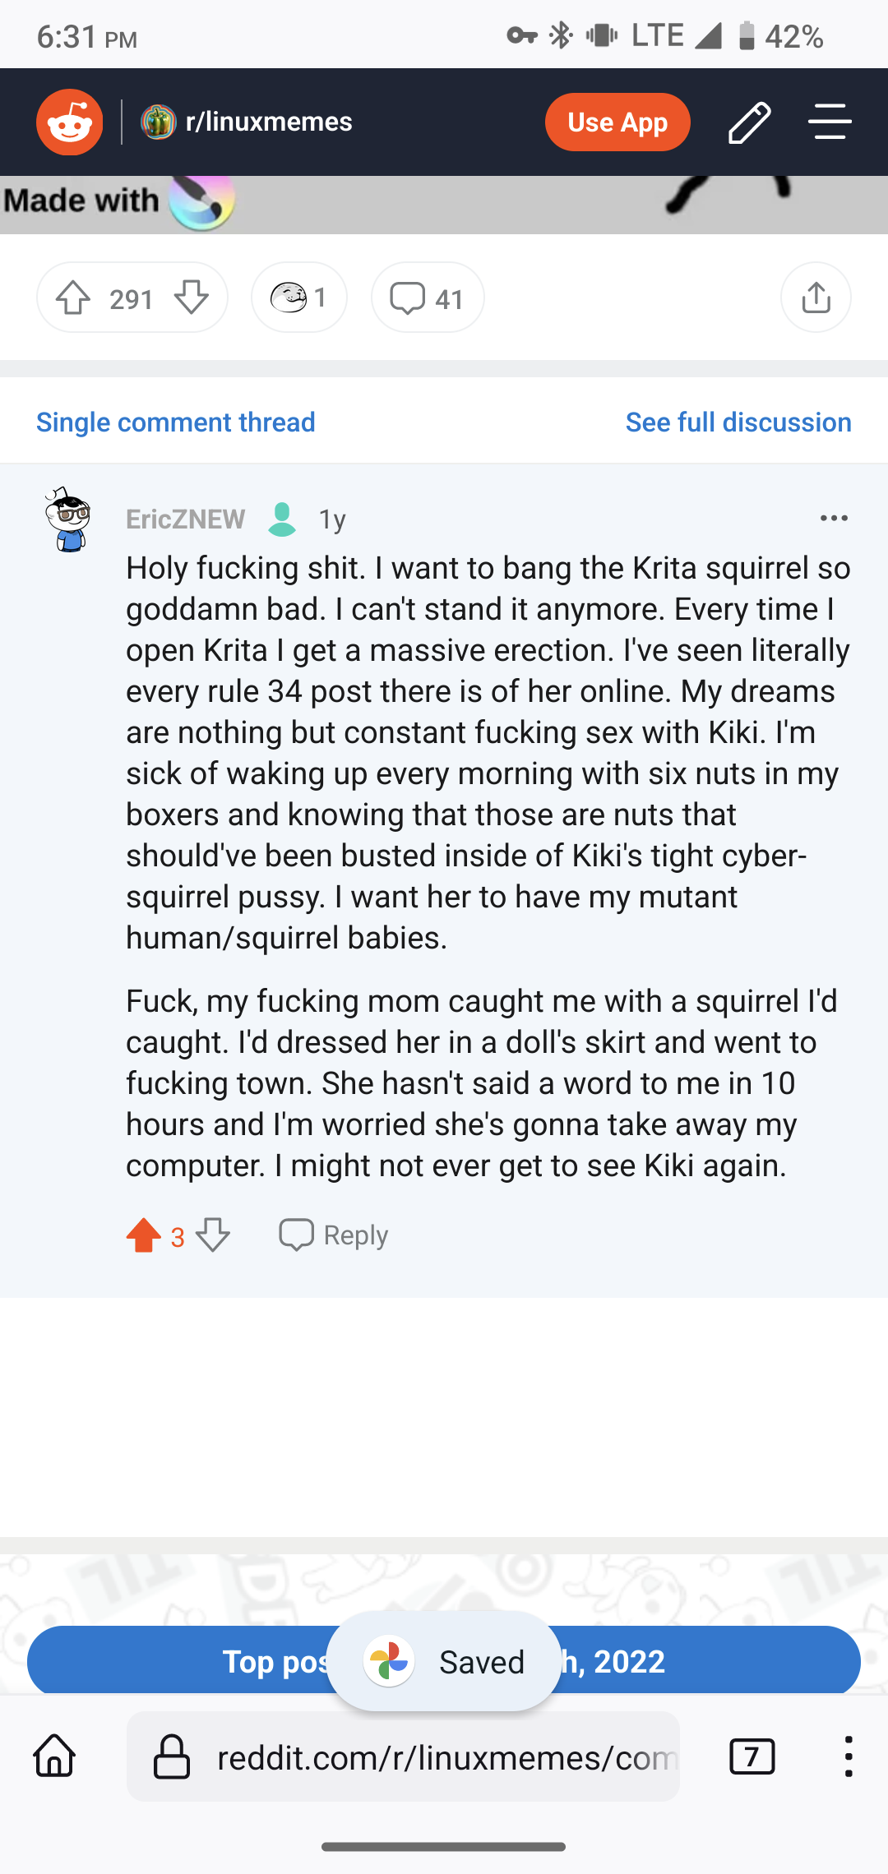Tap the Reddit logo home icon
Image resolution: width=888 pixels, height=1874 pixels.
click(70, 122)
